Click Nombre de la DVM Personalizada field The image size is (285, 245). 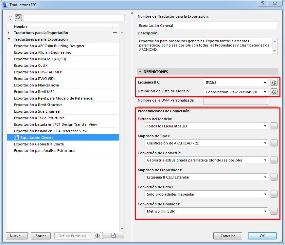tap(235, 101)
